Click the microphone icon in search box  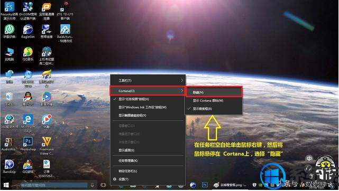[93, 185]
